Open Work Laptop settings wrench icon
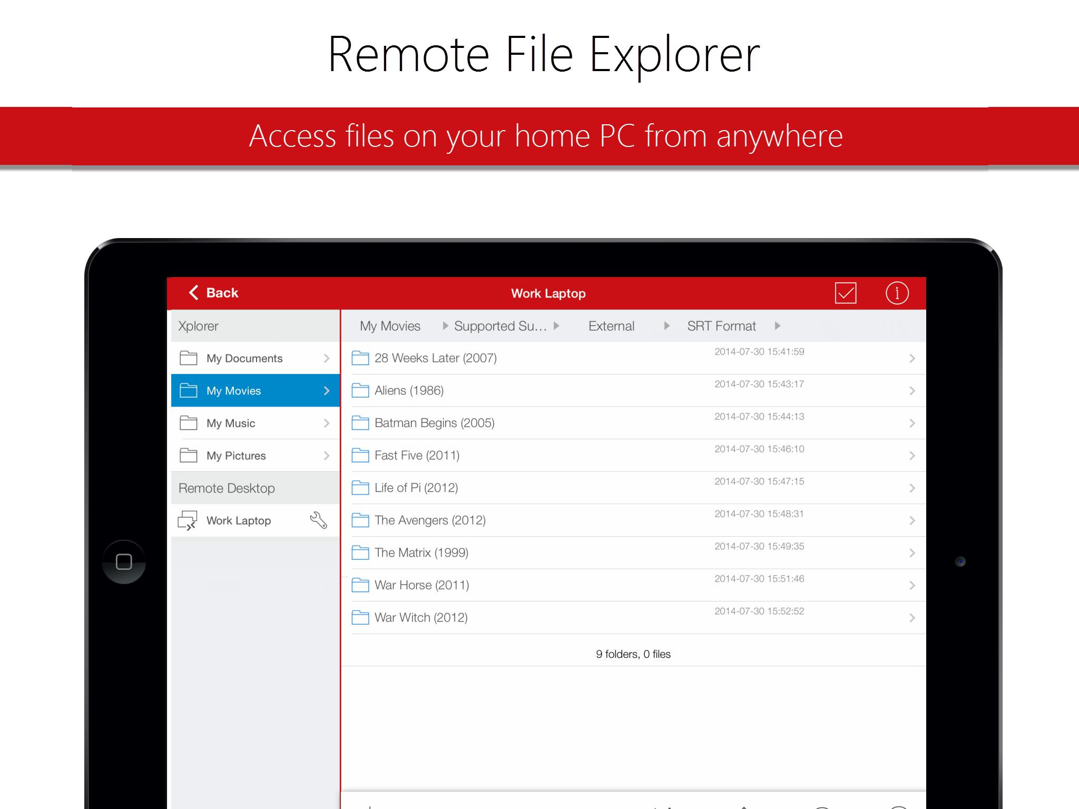1079x809 pixels. pyautogui.click(x=318, y=520)
